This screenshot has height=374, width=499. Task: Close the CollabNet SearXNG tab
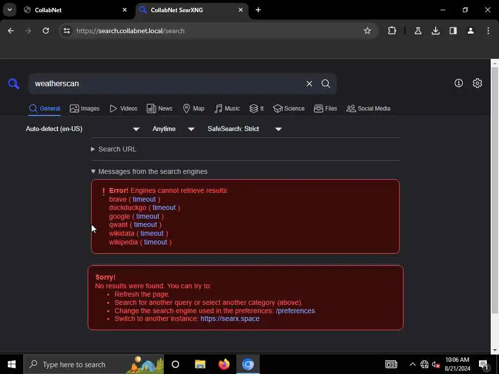(241, 10)
